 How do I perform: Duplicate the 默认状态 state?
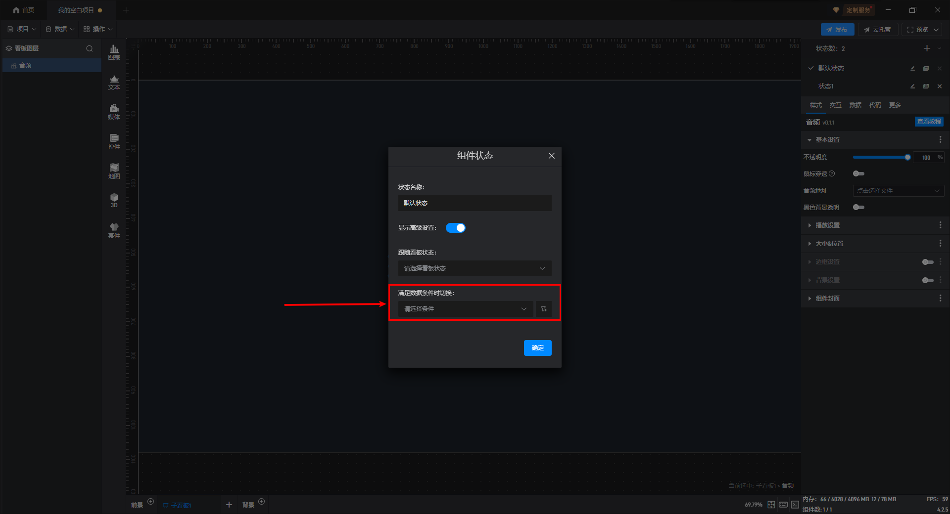926,68
